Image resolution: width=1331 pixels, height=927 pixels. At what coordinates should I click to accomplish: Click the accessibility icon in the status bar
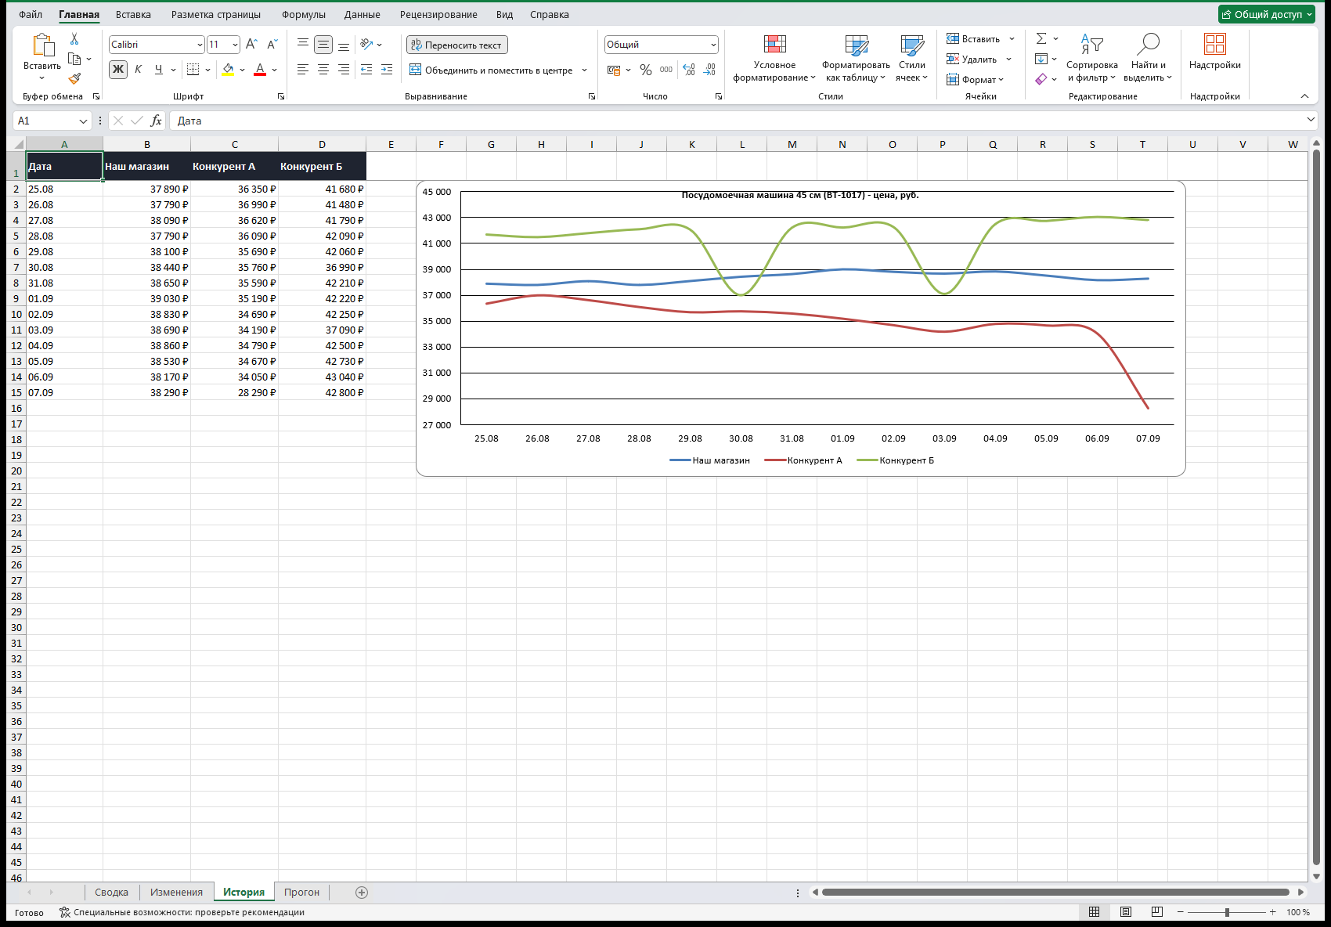point(65,912)
